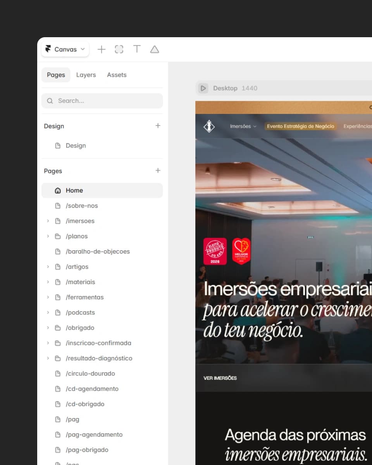Image resolution: width=372 pixels, height=465 pixels.
Task: Select the frame layout tool icon
Action: click(119, 49)
